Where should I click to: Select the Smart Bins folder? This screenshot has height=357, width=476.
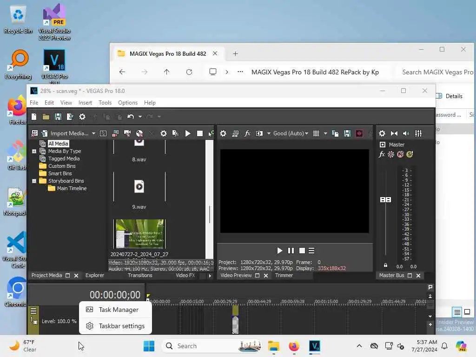coord(60,173)
